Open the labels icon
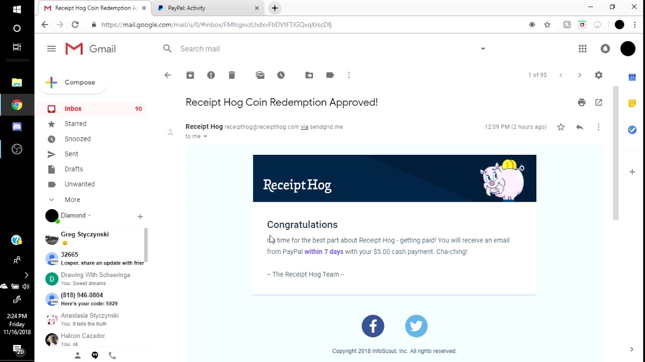645x362 pixels. pyautogui.click(x=330, y=75)
